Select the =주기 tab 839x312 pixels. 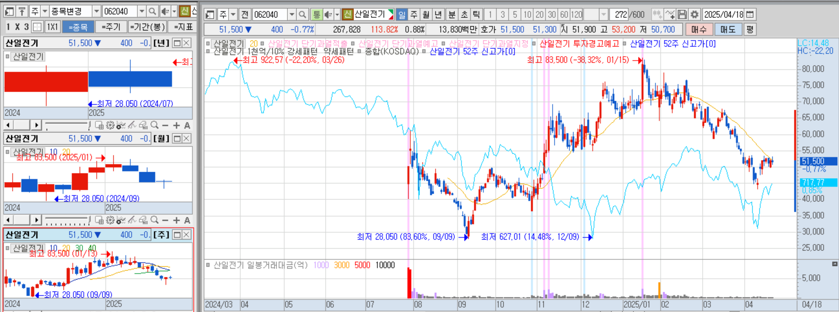(111, 27)
